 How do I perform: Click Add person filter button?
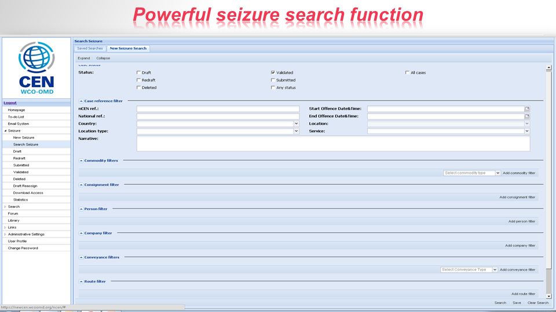[522, 221]
